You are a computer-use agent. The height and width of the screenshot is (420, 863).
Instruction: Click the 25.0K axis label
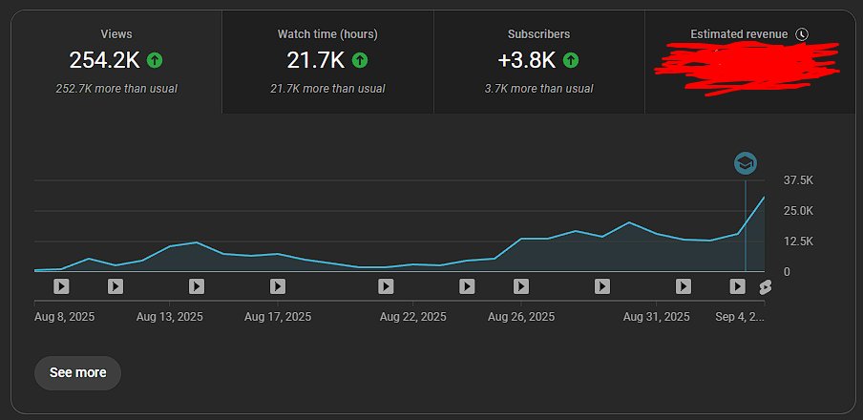pos(798,211)
